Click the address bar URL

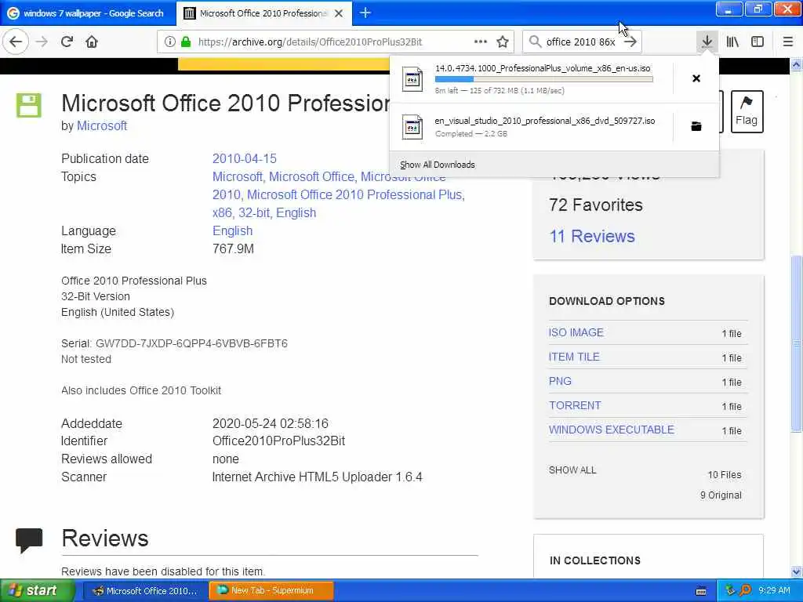pyautogui.click(x=311, y=42)
